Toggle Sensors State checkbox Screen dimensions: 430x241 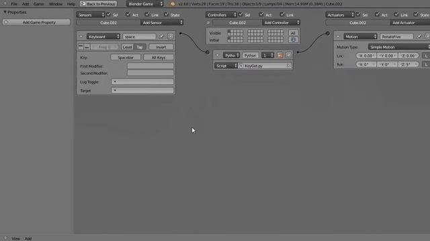click(167, 15)
